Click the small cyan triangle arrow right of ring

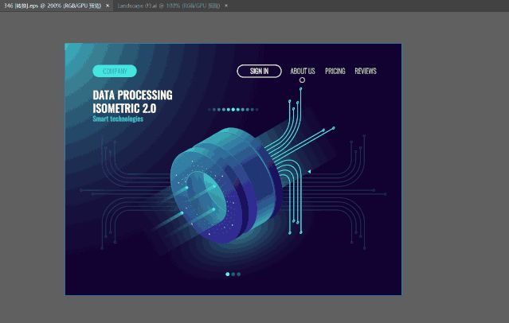point(309,170)
